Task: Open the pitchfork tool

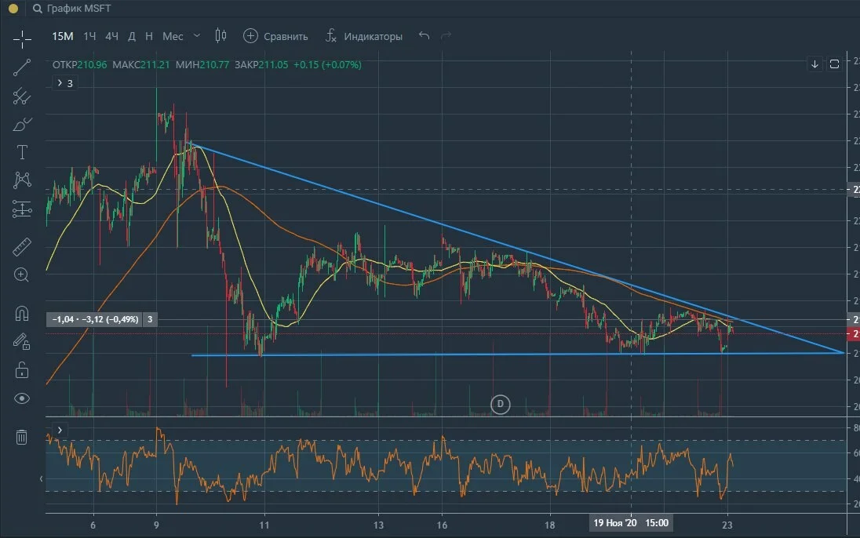Action: [22, 96]
